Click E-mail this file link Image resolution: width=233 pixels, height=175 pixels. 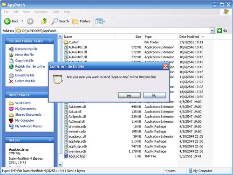(x=25, y=75)
